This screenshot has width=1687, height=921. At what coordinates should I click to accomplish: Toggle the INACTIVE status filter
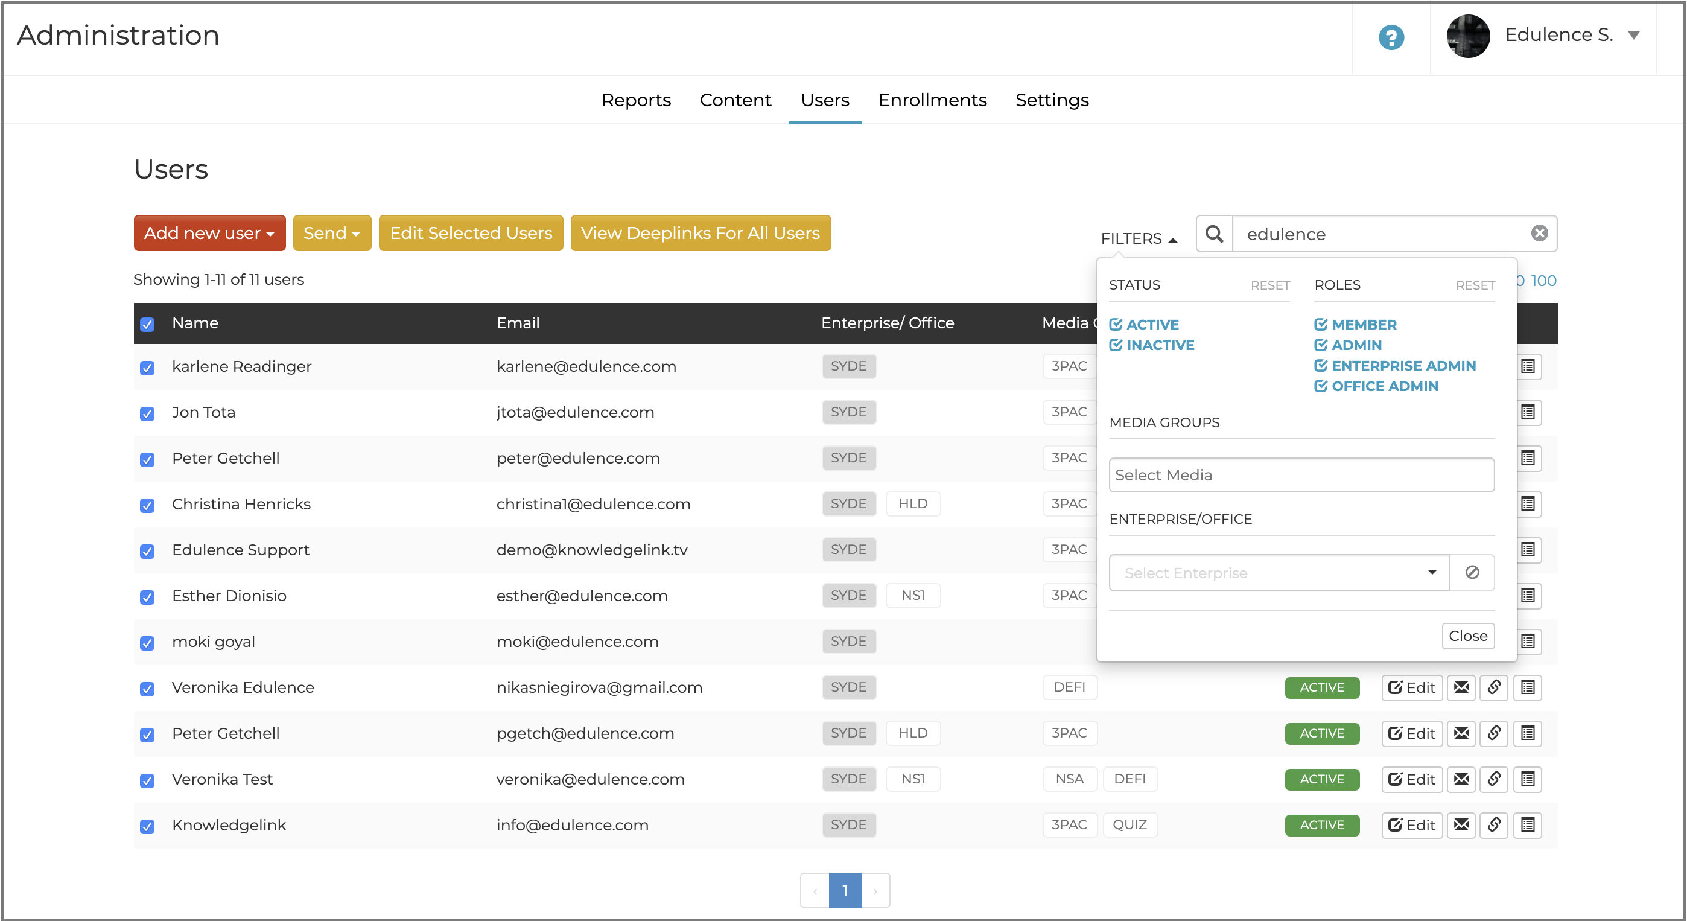(x=1151, y=345)
